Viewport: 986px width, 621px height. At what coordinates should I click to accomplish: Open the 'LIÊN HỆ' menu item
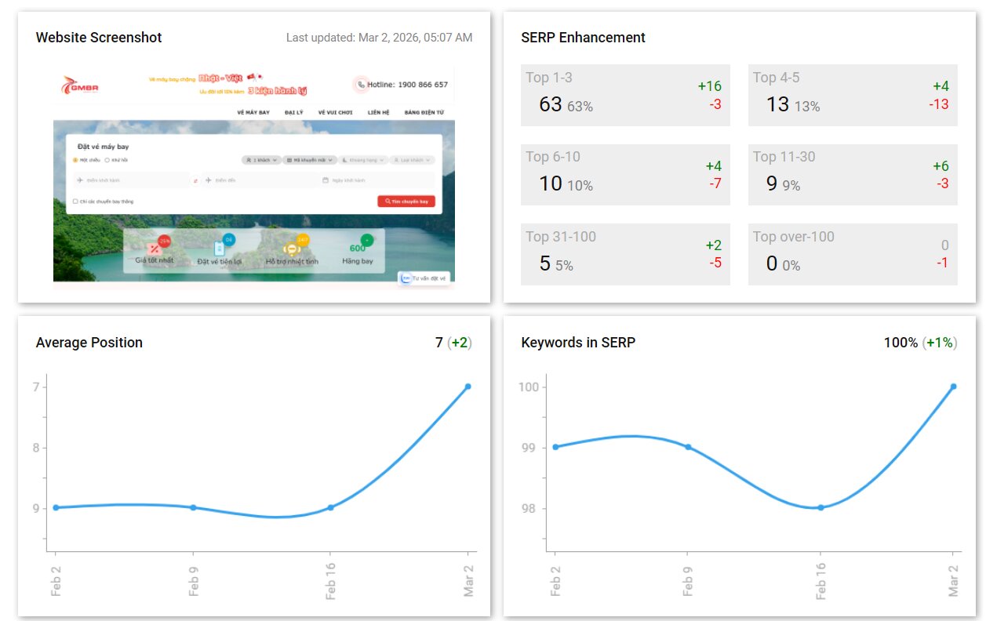pos(379,112)
